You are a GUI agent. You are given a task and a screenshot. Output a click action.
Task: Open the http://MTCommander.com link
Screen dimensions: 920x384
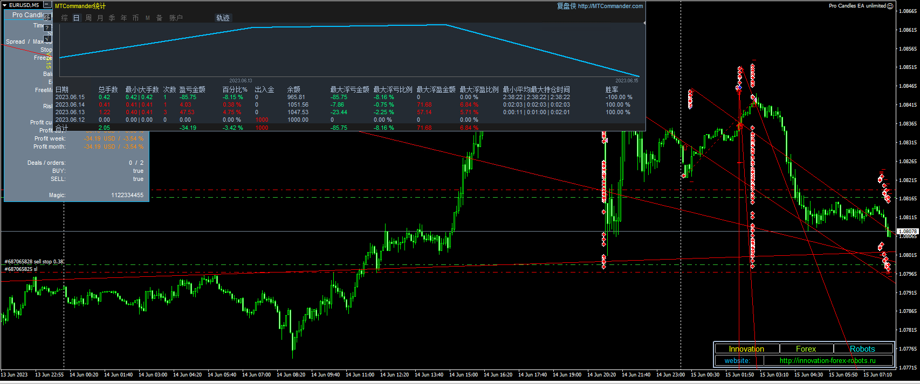(x=610, y=6)
